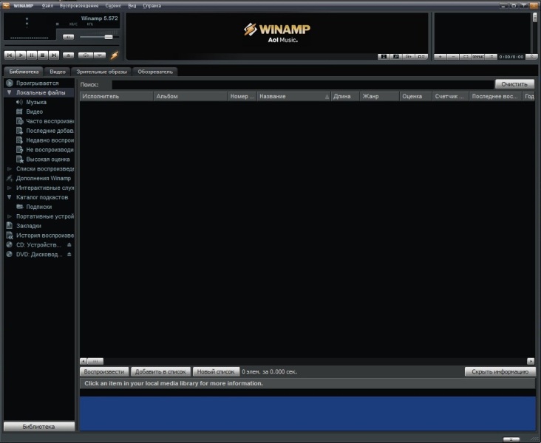Sort by the Исполнитель column header
The width and height of the screenshot is (541, 443).
click(x=116, y=96)
